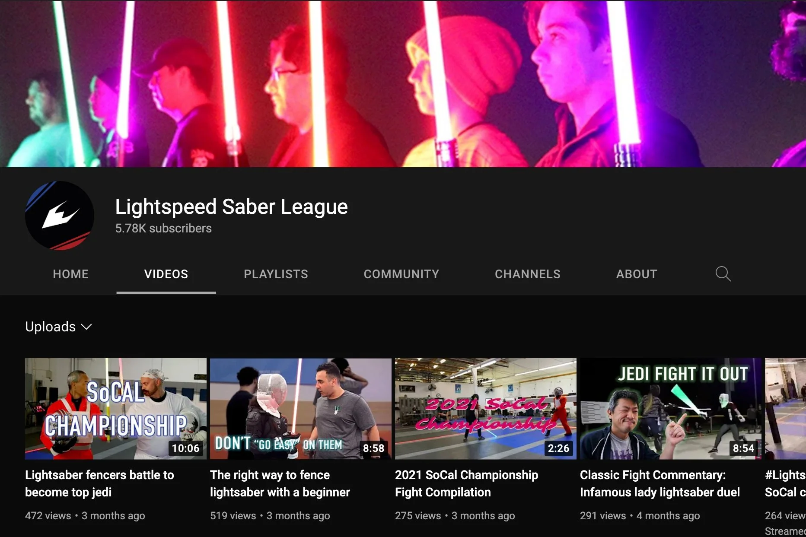Click the channel search magnifier icon

click(x=723, y=274)
